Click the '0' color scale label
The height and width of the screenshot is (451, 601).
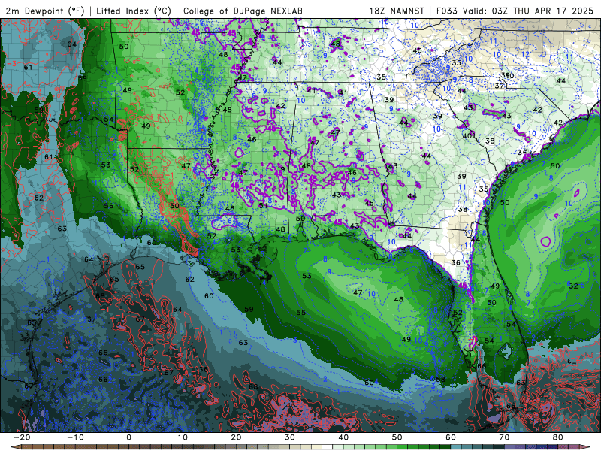click(128, 437)
